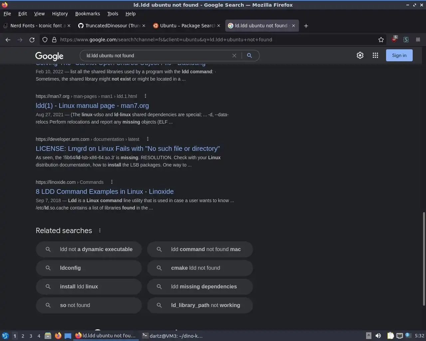The height and width of the screenshot is (341, 426).
Task: Search related 'ldconfig'
Action: [89, 268]
